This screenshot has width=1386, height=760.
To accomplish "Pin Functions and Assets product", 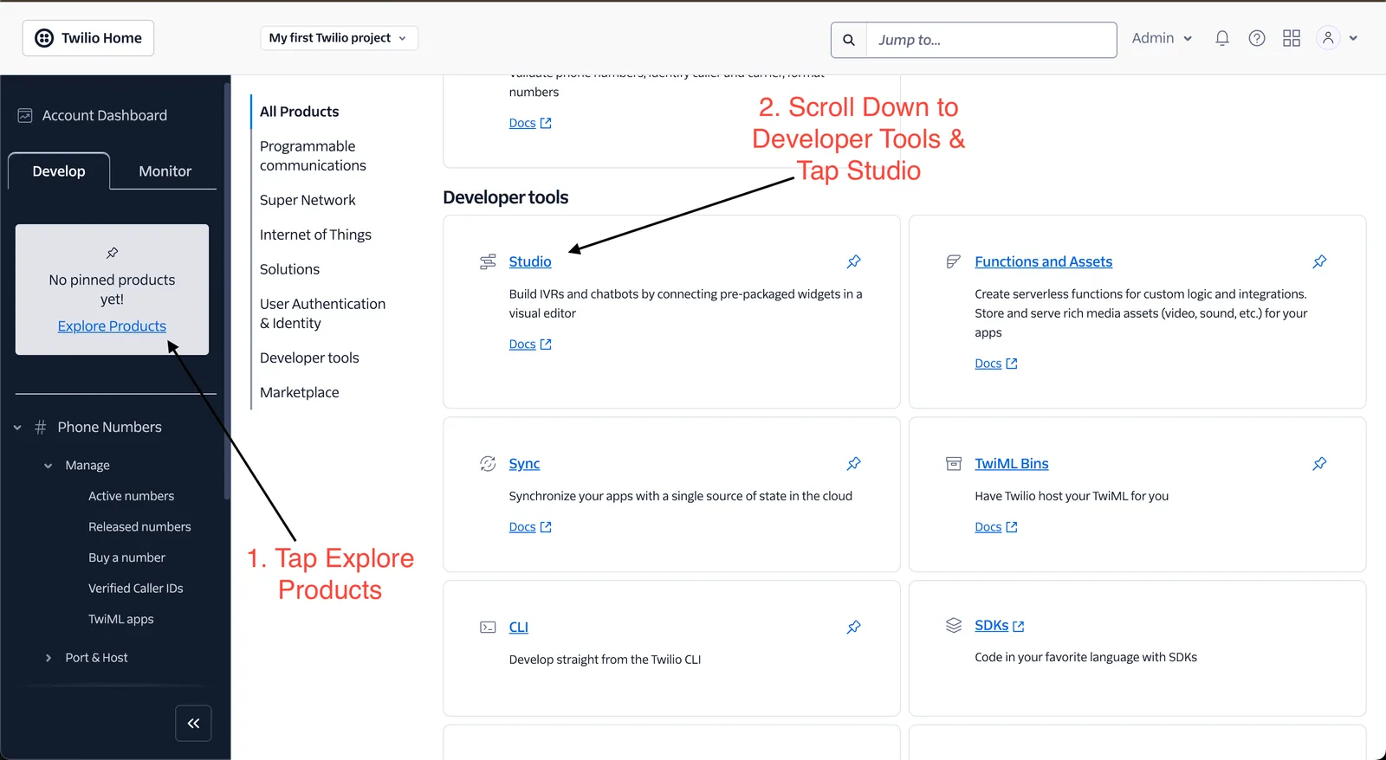I will [1319, 261].
